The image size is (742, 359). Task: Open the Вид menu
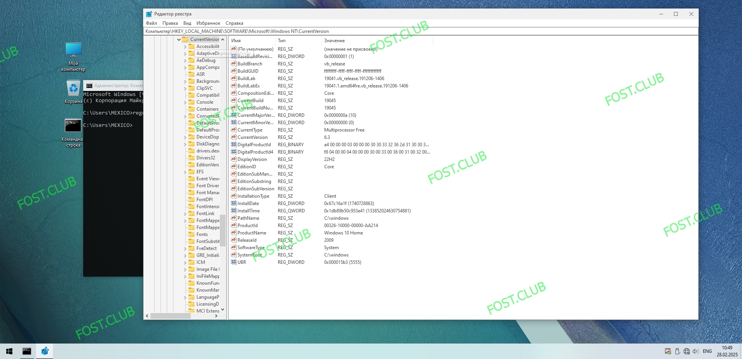[x=187, y=23]
